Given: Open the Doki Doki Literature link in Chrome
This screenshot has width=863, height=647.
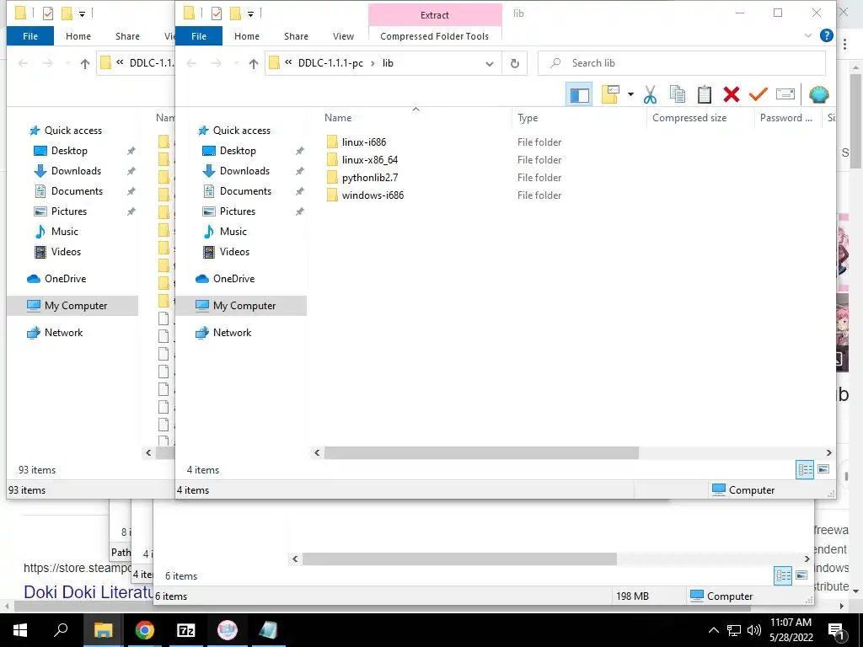Looking at the screenshot, I should [x=88, y=592].
